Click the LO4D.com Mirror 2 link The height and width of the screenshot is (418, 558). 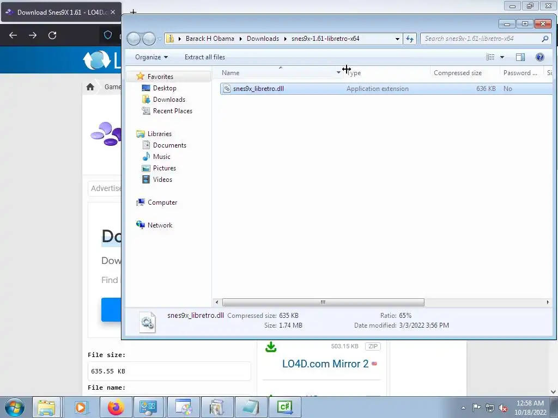pos(325,364)
